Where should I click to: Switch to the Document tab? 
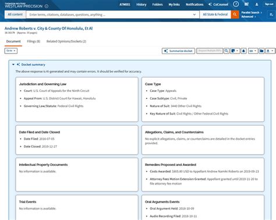coord(13,41)
